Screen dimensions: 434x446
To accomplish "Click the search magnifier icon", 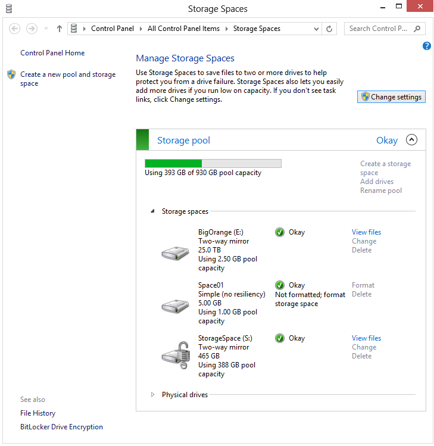I will (x=417, y=29).
